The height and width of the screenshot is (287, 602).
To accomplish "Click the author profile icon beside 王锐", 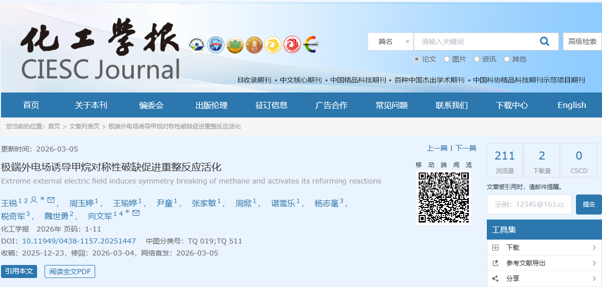I will [34, 200].
